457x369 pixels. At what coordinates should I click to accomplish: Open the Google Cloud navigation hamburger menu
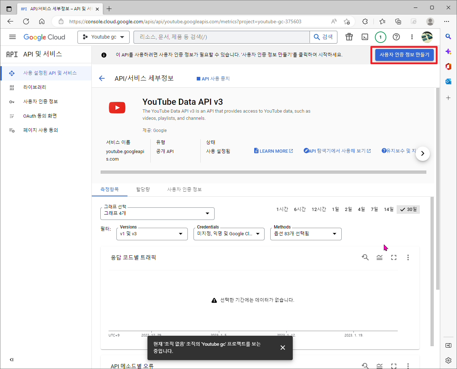tap(12, 37)
